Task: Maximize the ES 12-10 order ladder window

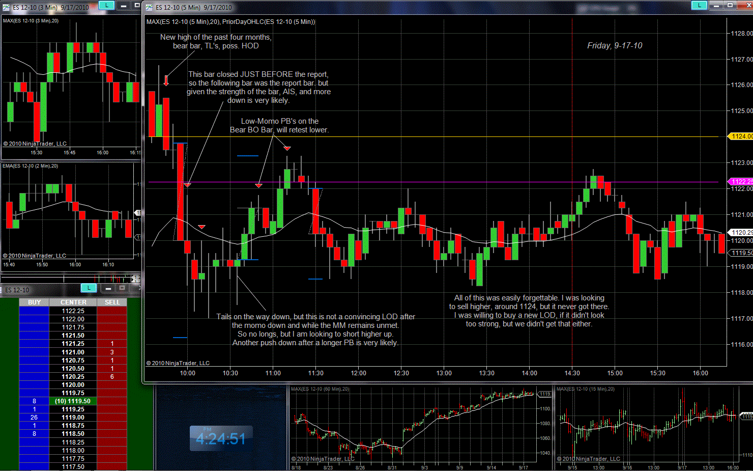Action: [122, 288]
